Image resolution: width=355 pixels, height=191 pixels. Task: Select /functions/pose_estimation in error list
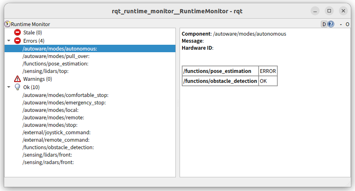[x=55, y=64]
